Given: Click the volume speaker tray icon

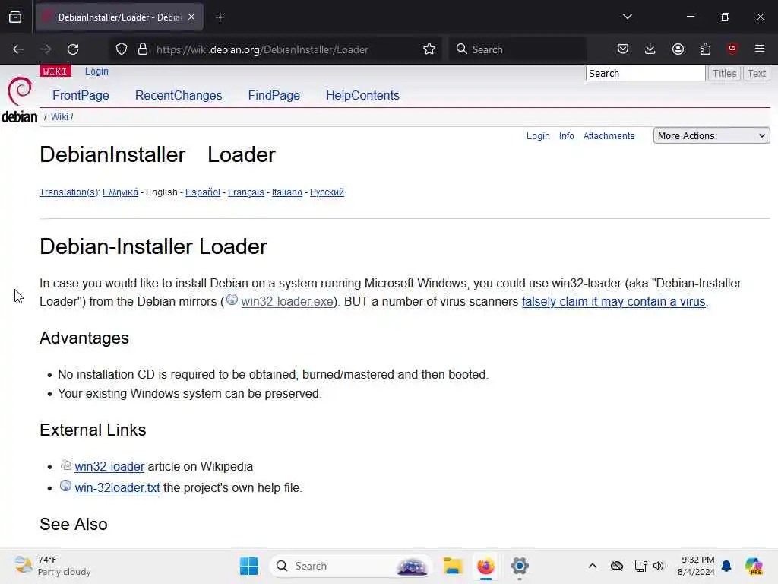Looking at the screenshot, I should click(x=659, y=566).
